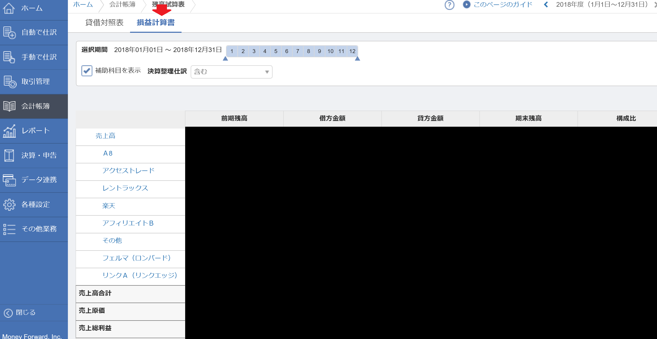Viewport: 657px width, 339px height.
Task: Click 売上原価 row label
Action: coord(92,311)
